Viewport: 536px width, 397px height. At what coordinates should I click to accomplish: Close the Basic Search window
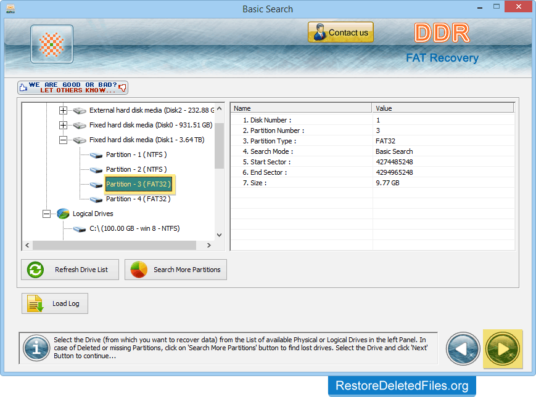tap(518, 7)
